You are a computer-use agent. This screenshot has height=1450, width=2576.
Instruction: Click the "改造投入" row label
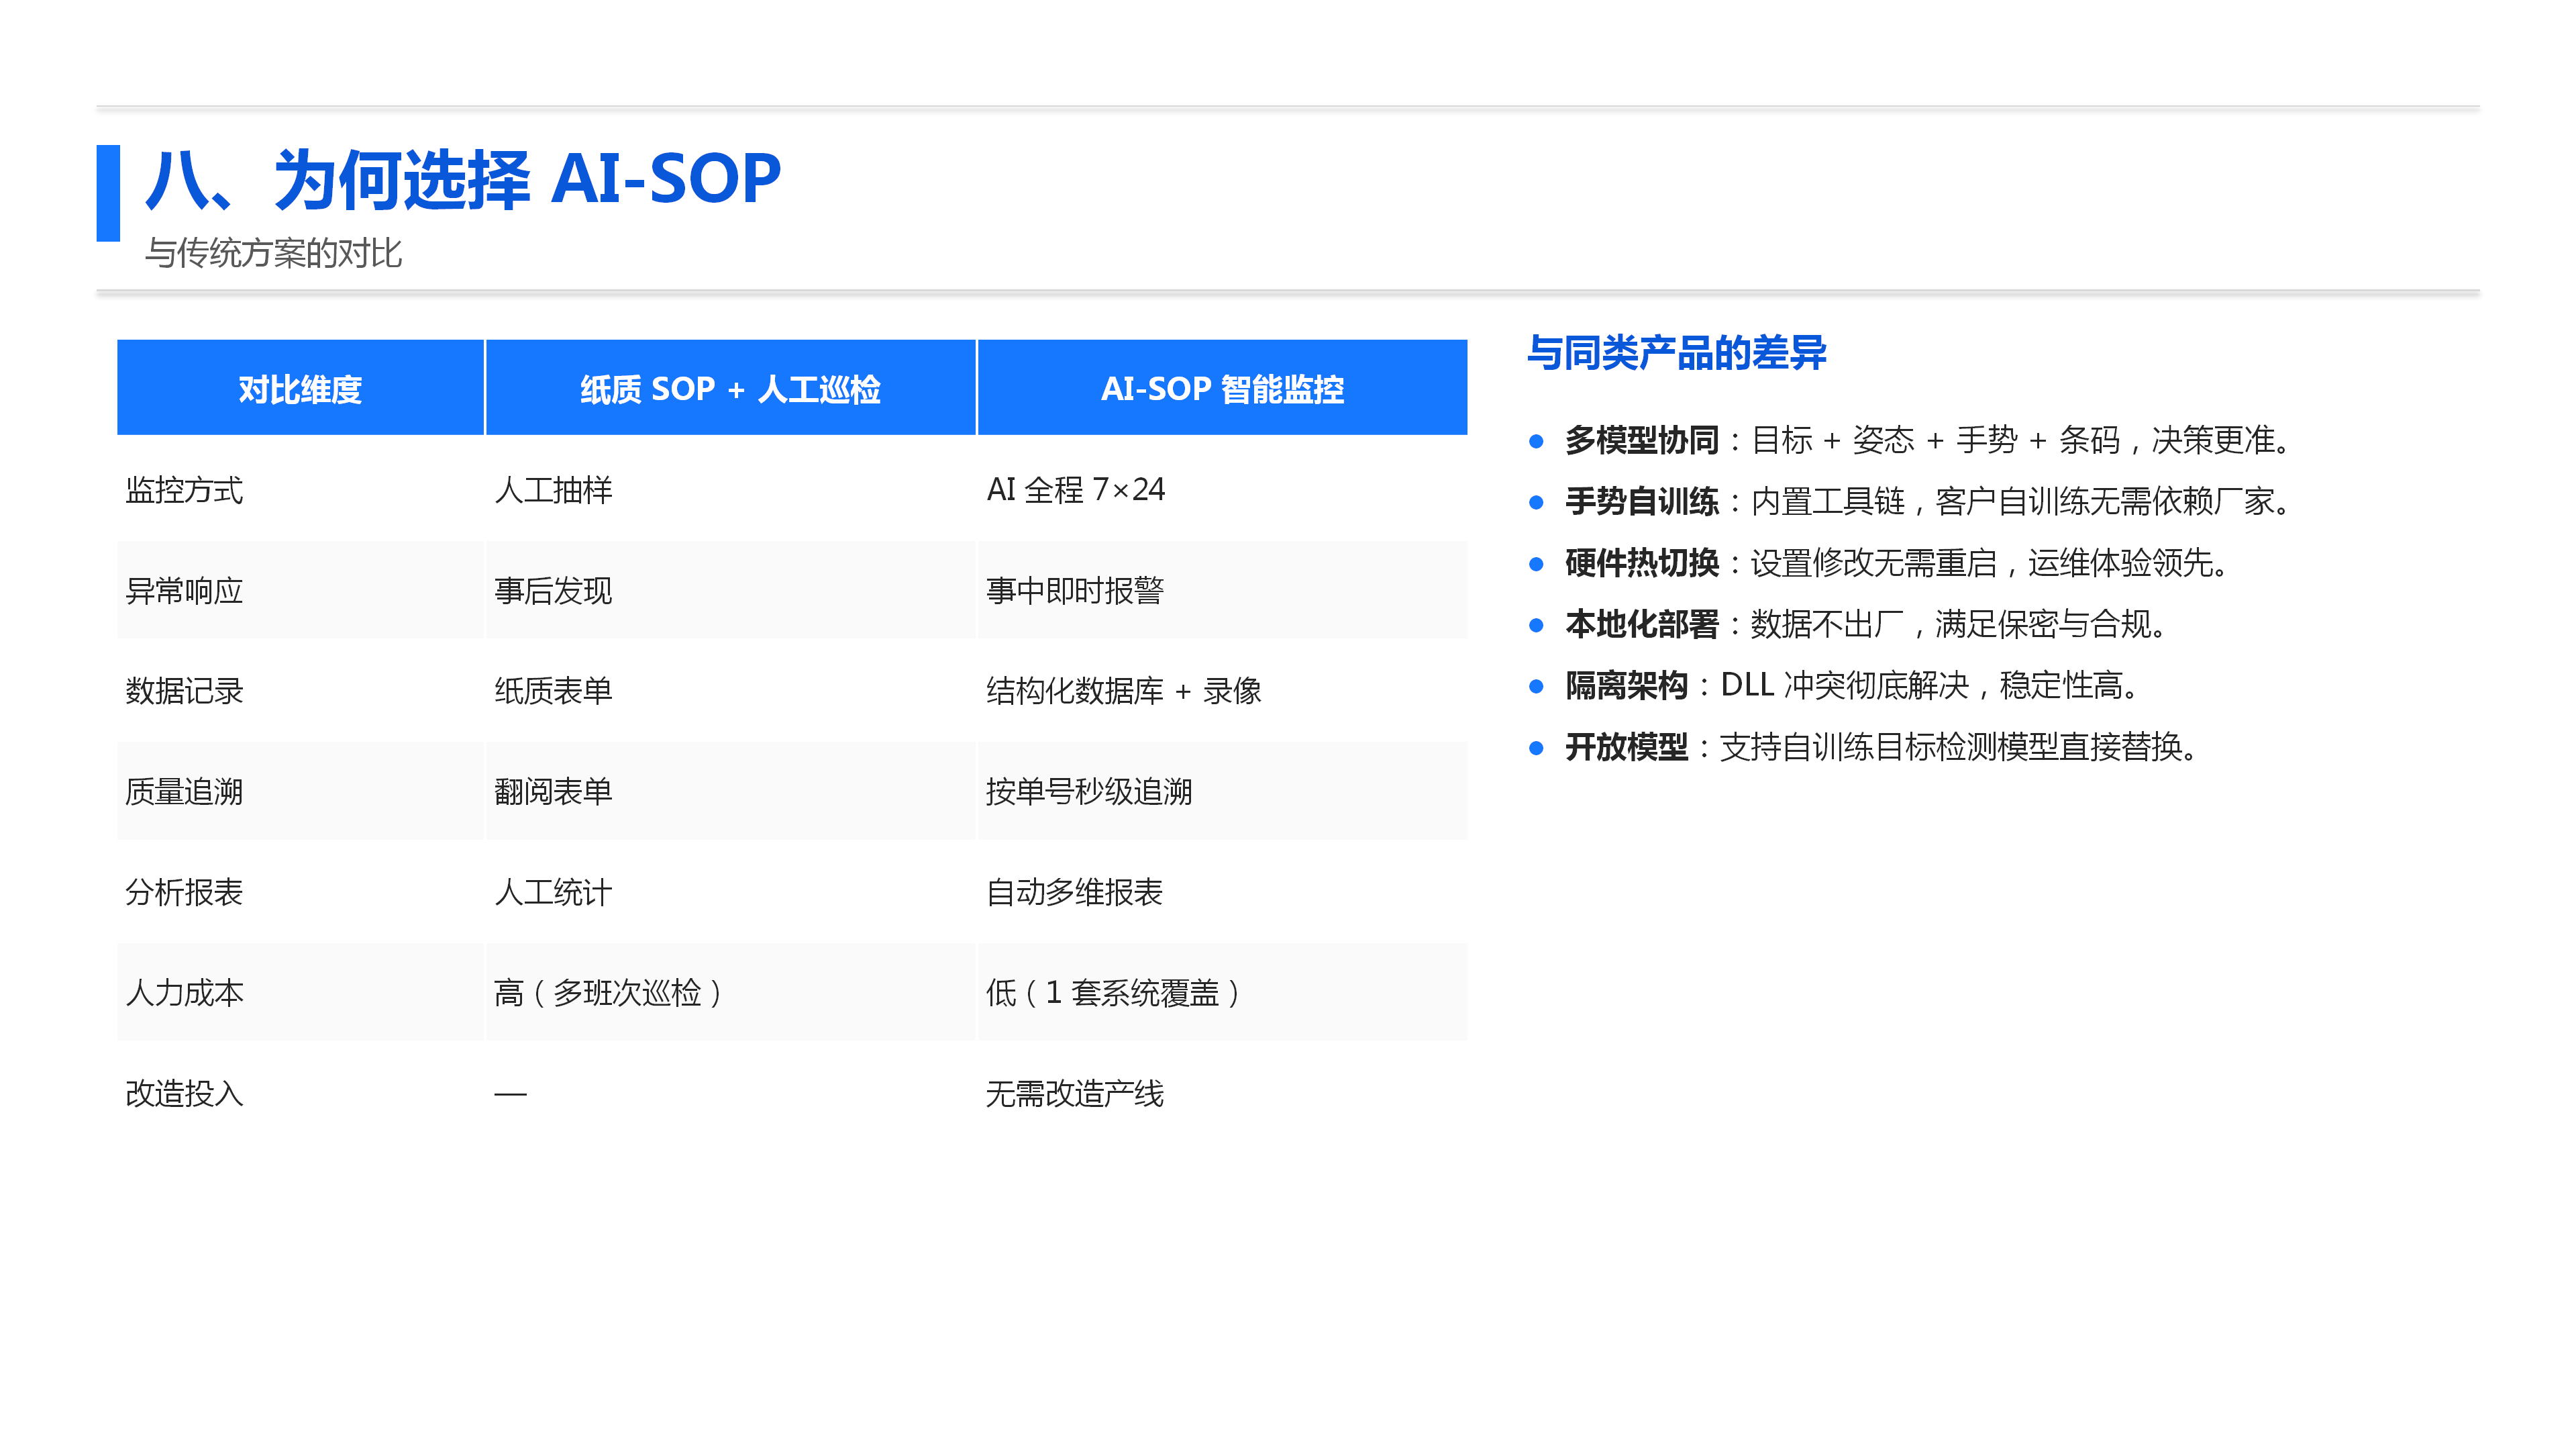click(x=184, y=1094)
